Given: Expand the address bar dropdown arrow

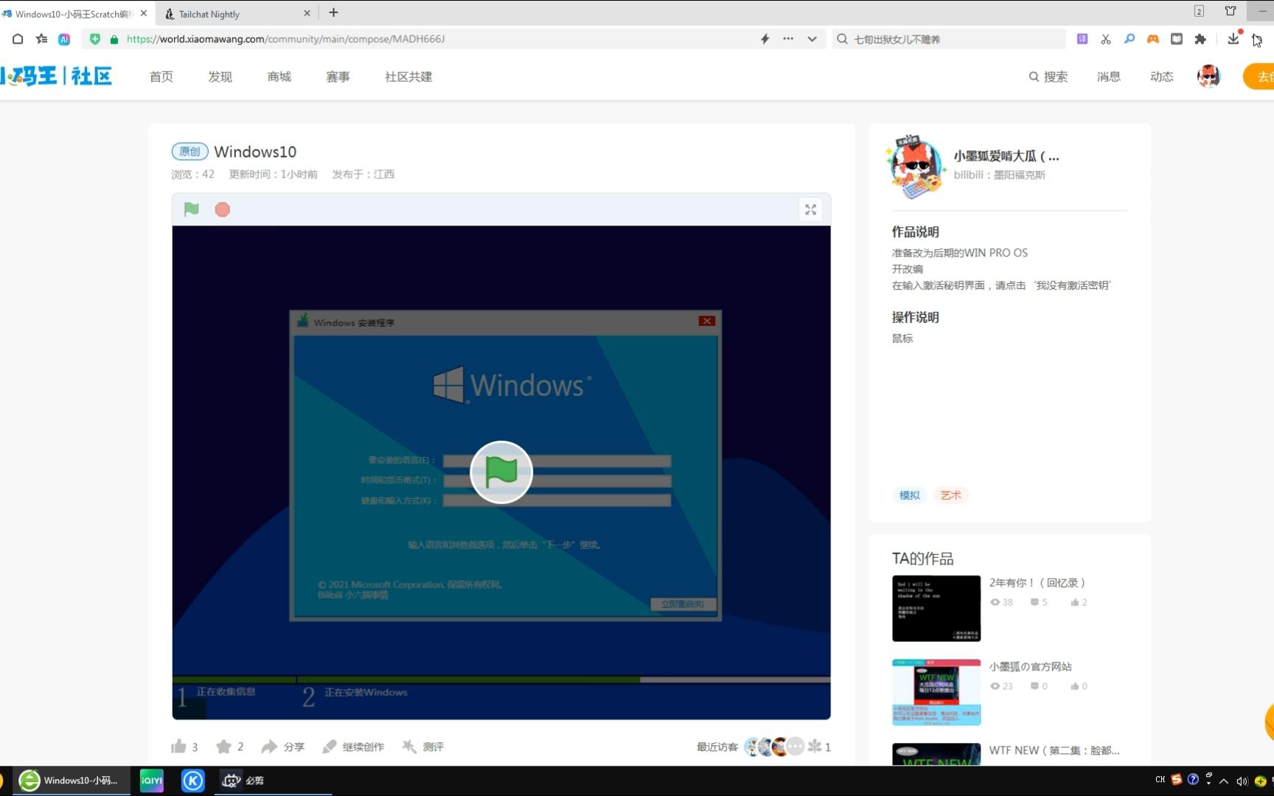Looking at the screenshot, I should coord(812,39).
